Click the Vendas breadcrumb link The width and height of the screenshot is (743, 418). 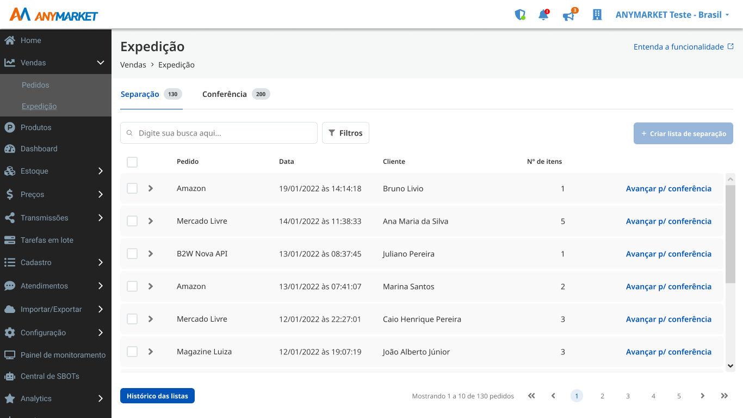click(133, 65)
